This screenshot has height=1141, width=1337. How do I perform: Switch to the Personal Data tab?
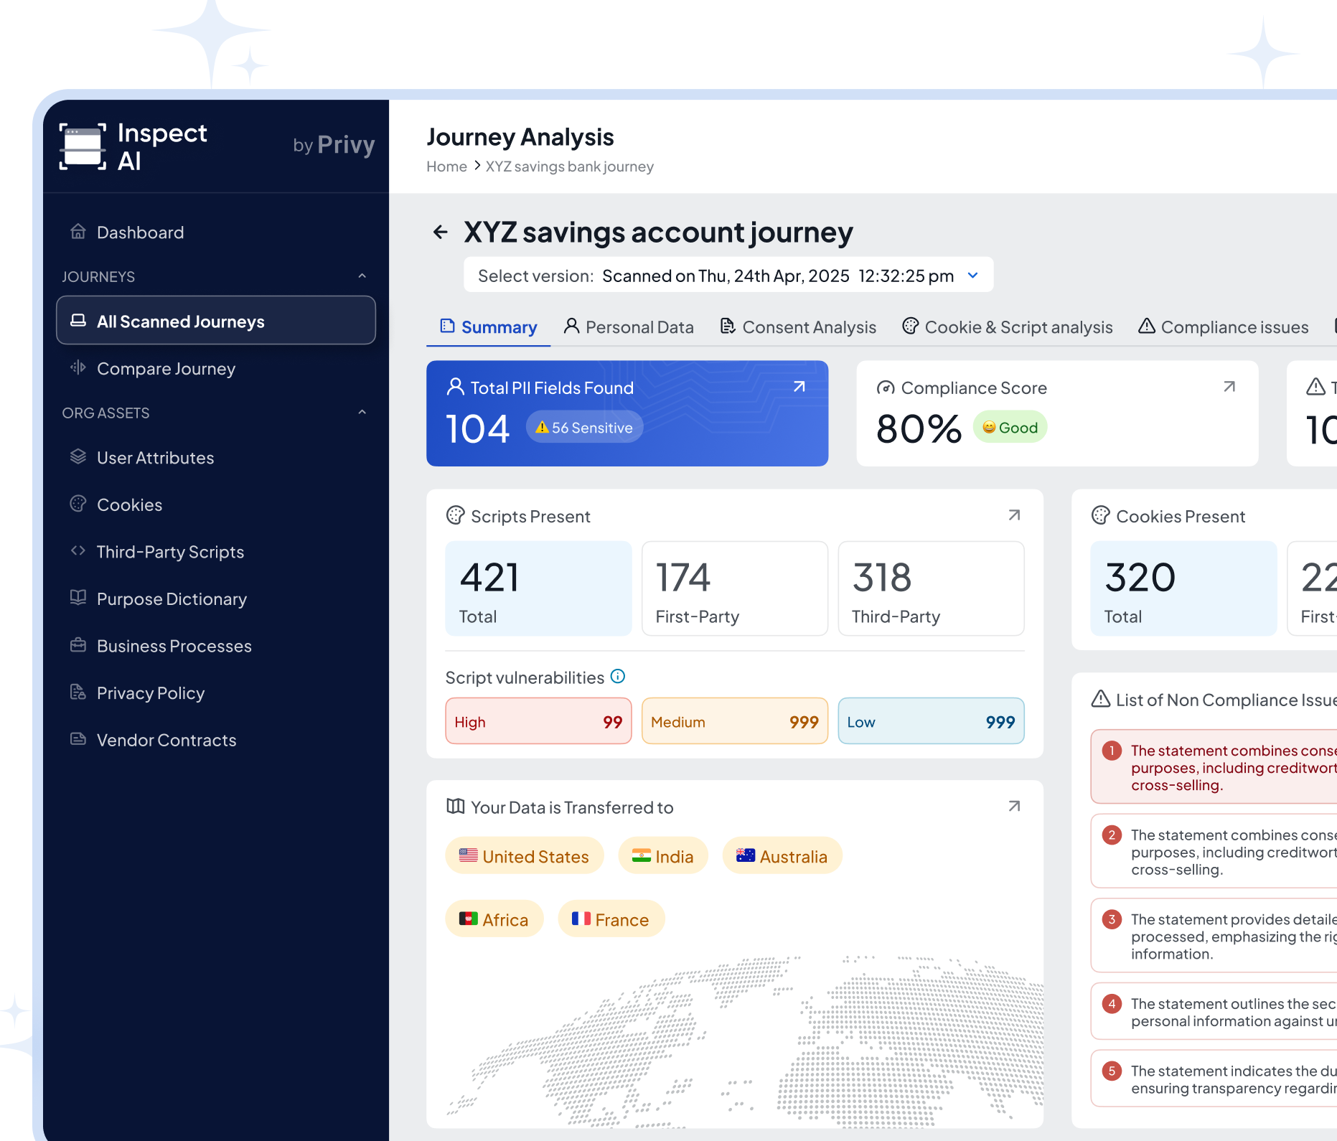629,327
